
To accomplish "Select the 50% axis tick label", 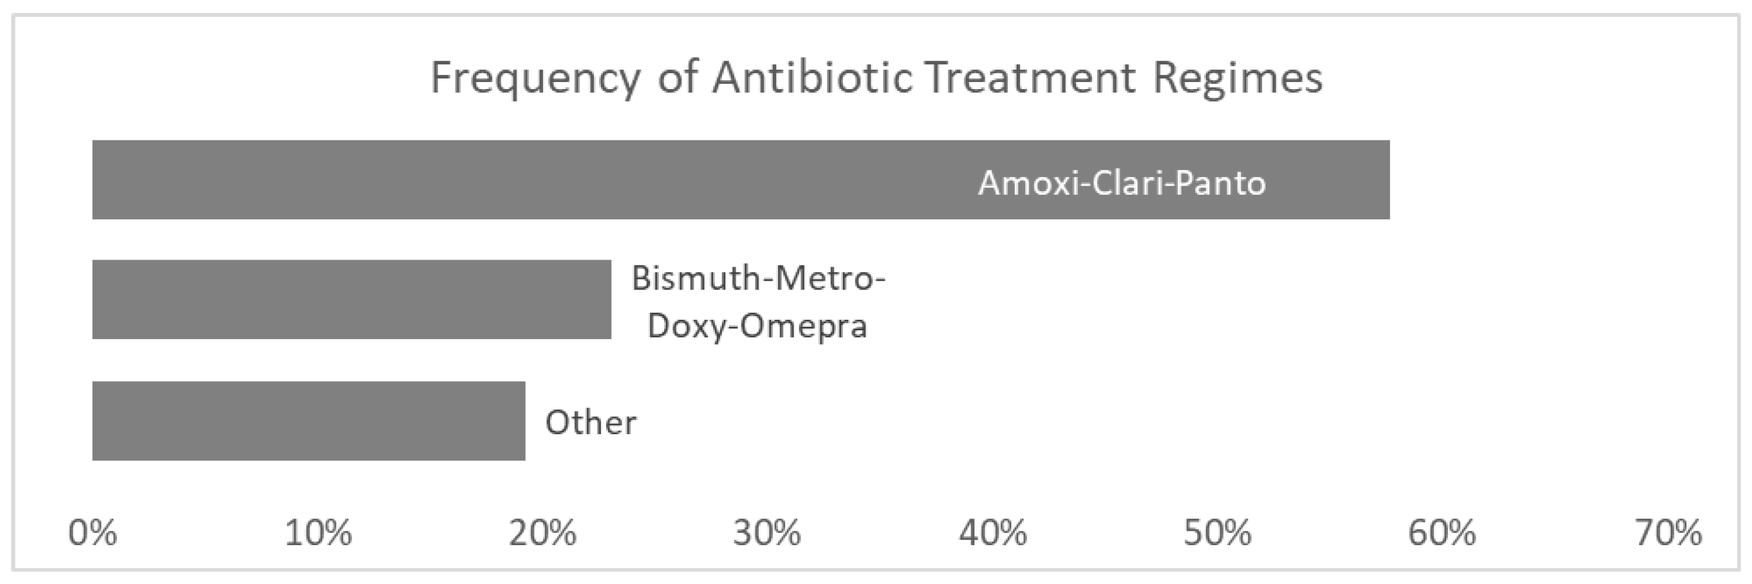I will [1217, 533].
